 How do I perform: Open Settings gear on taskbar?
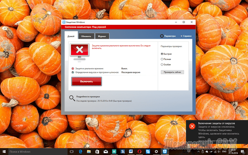point(156,152)
